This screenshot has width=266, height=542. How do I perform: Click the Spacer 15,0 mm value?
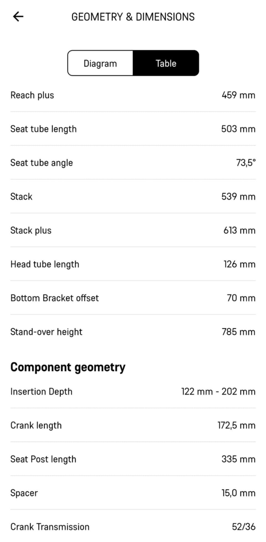238,493
